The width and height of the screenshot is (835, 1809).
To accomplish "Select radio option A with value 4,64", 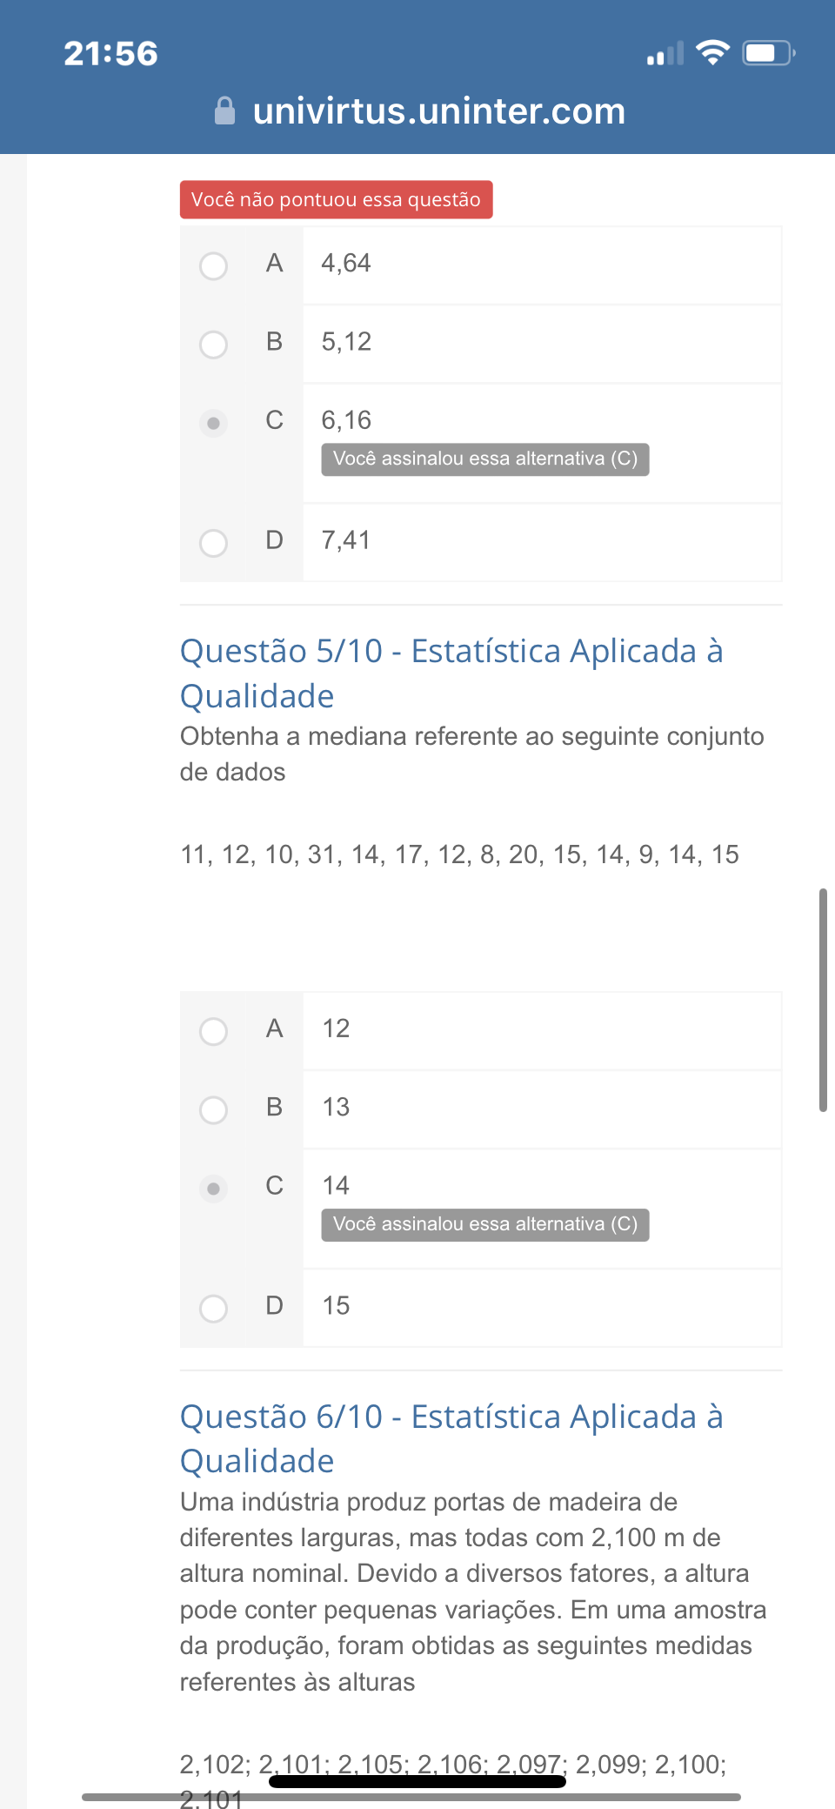I will pyautogui.click(x=213, y=265).
